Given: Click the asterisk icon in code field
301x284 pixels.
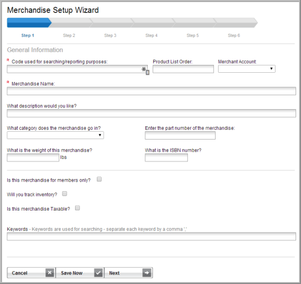Looking at the screenshot, I should pyautogui.click(x=144, y=69).
